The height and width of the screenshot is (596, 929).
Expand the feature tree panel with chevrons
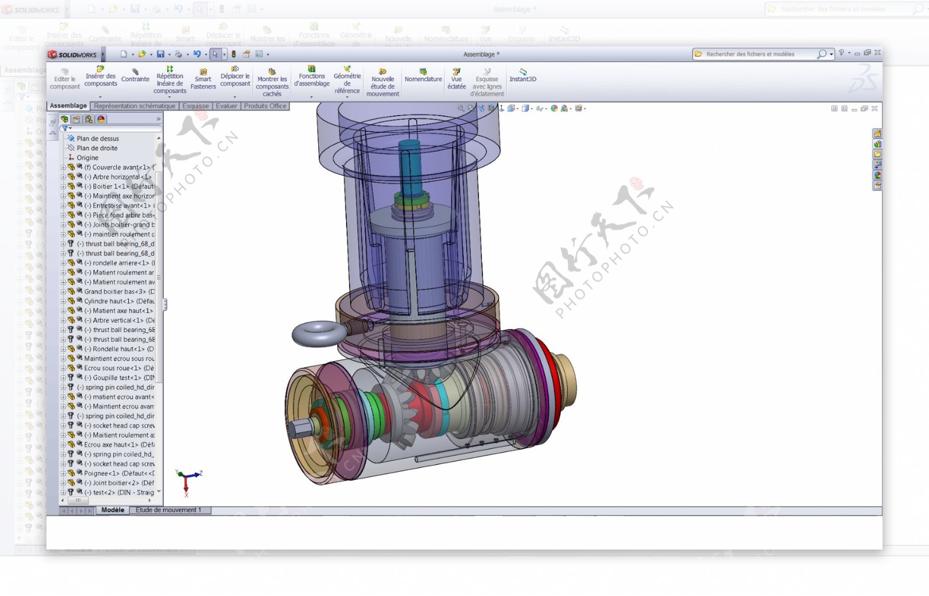(158, 119)
